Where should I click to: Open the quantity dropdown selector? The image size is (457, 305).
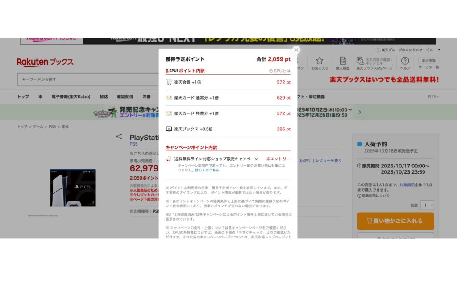point(427,205)
